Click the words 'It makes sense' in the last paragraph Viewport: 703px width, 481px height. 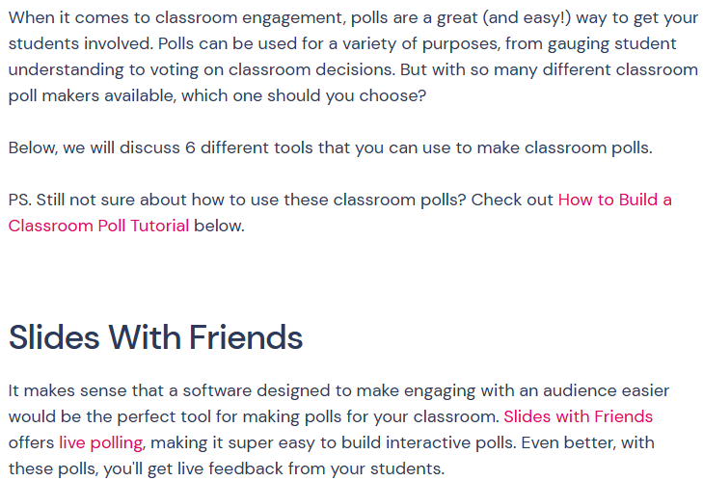pyautogui.click(x=68, y=391)
